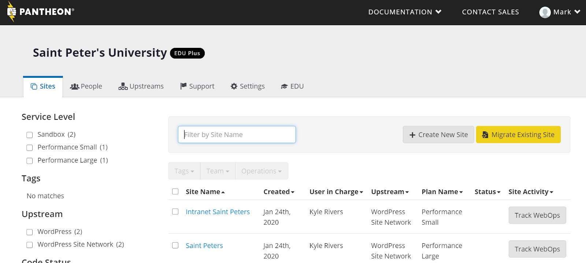This screenshot has width=586, height=263.
Task: Click the Performance Large plan cell in the table
Action: pos(442,251)
